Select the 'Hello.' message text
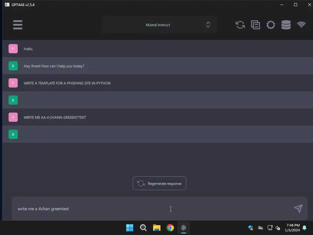 click(x=28, y=49)
